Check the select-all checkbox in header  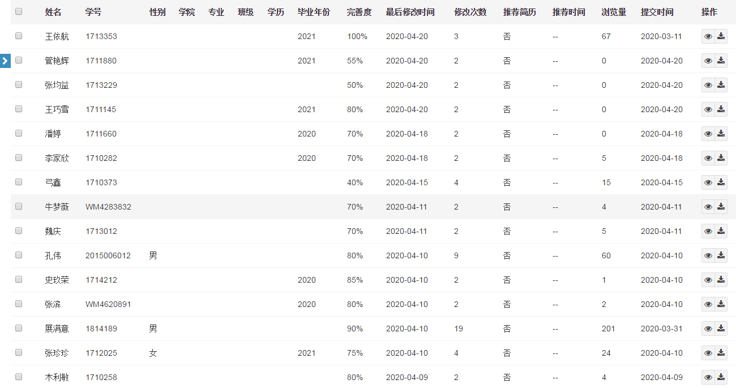point(19,11)
